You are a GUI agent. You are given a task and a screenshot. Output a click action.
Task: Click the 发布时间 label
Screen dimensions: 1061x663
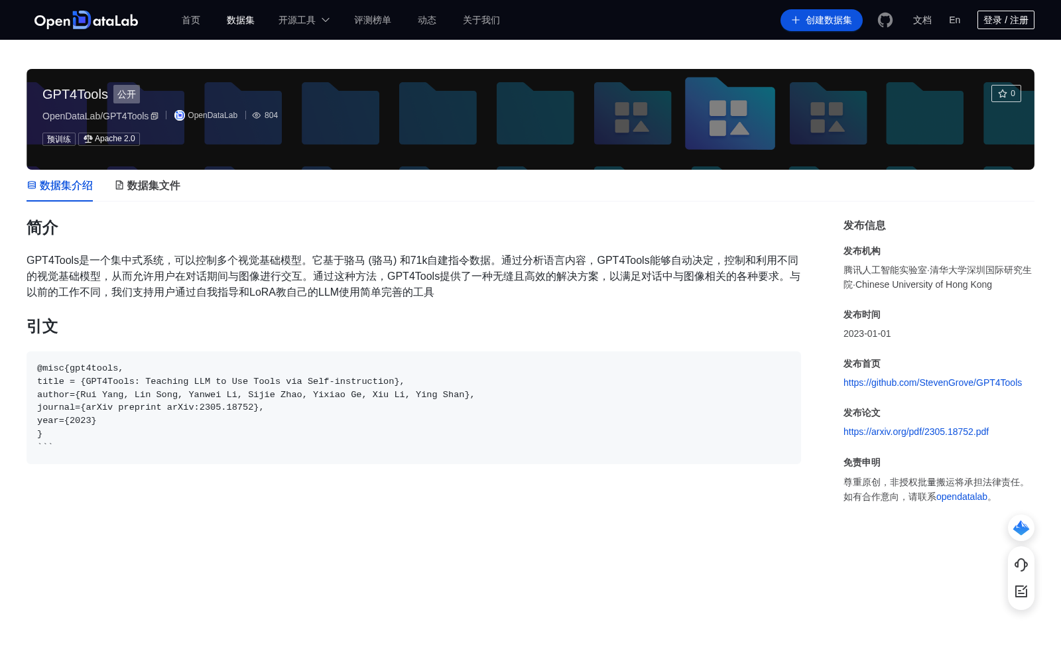[862, 315]
